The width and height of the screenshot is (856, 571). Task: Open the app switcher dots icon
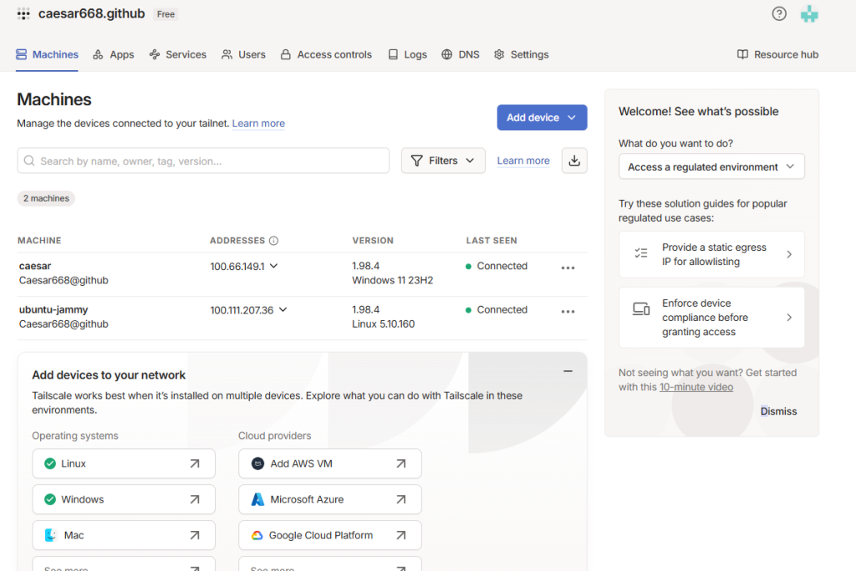point(23,14)
